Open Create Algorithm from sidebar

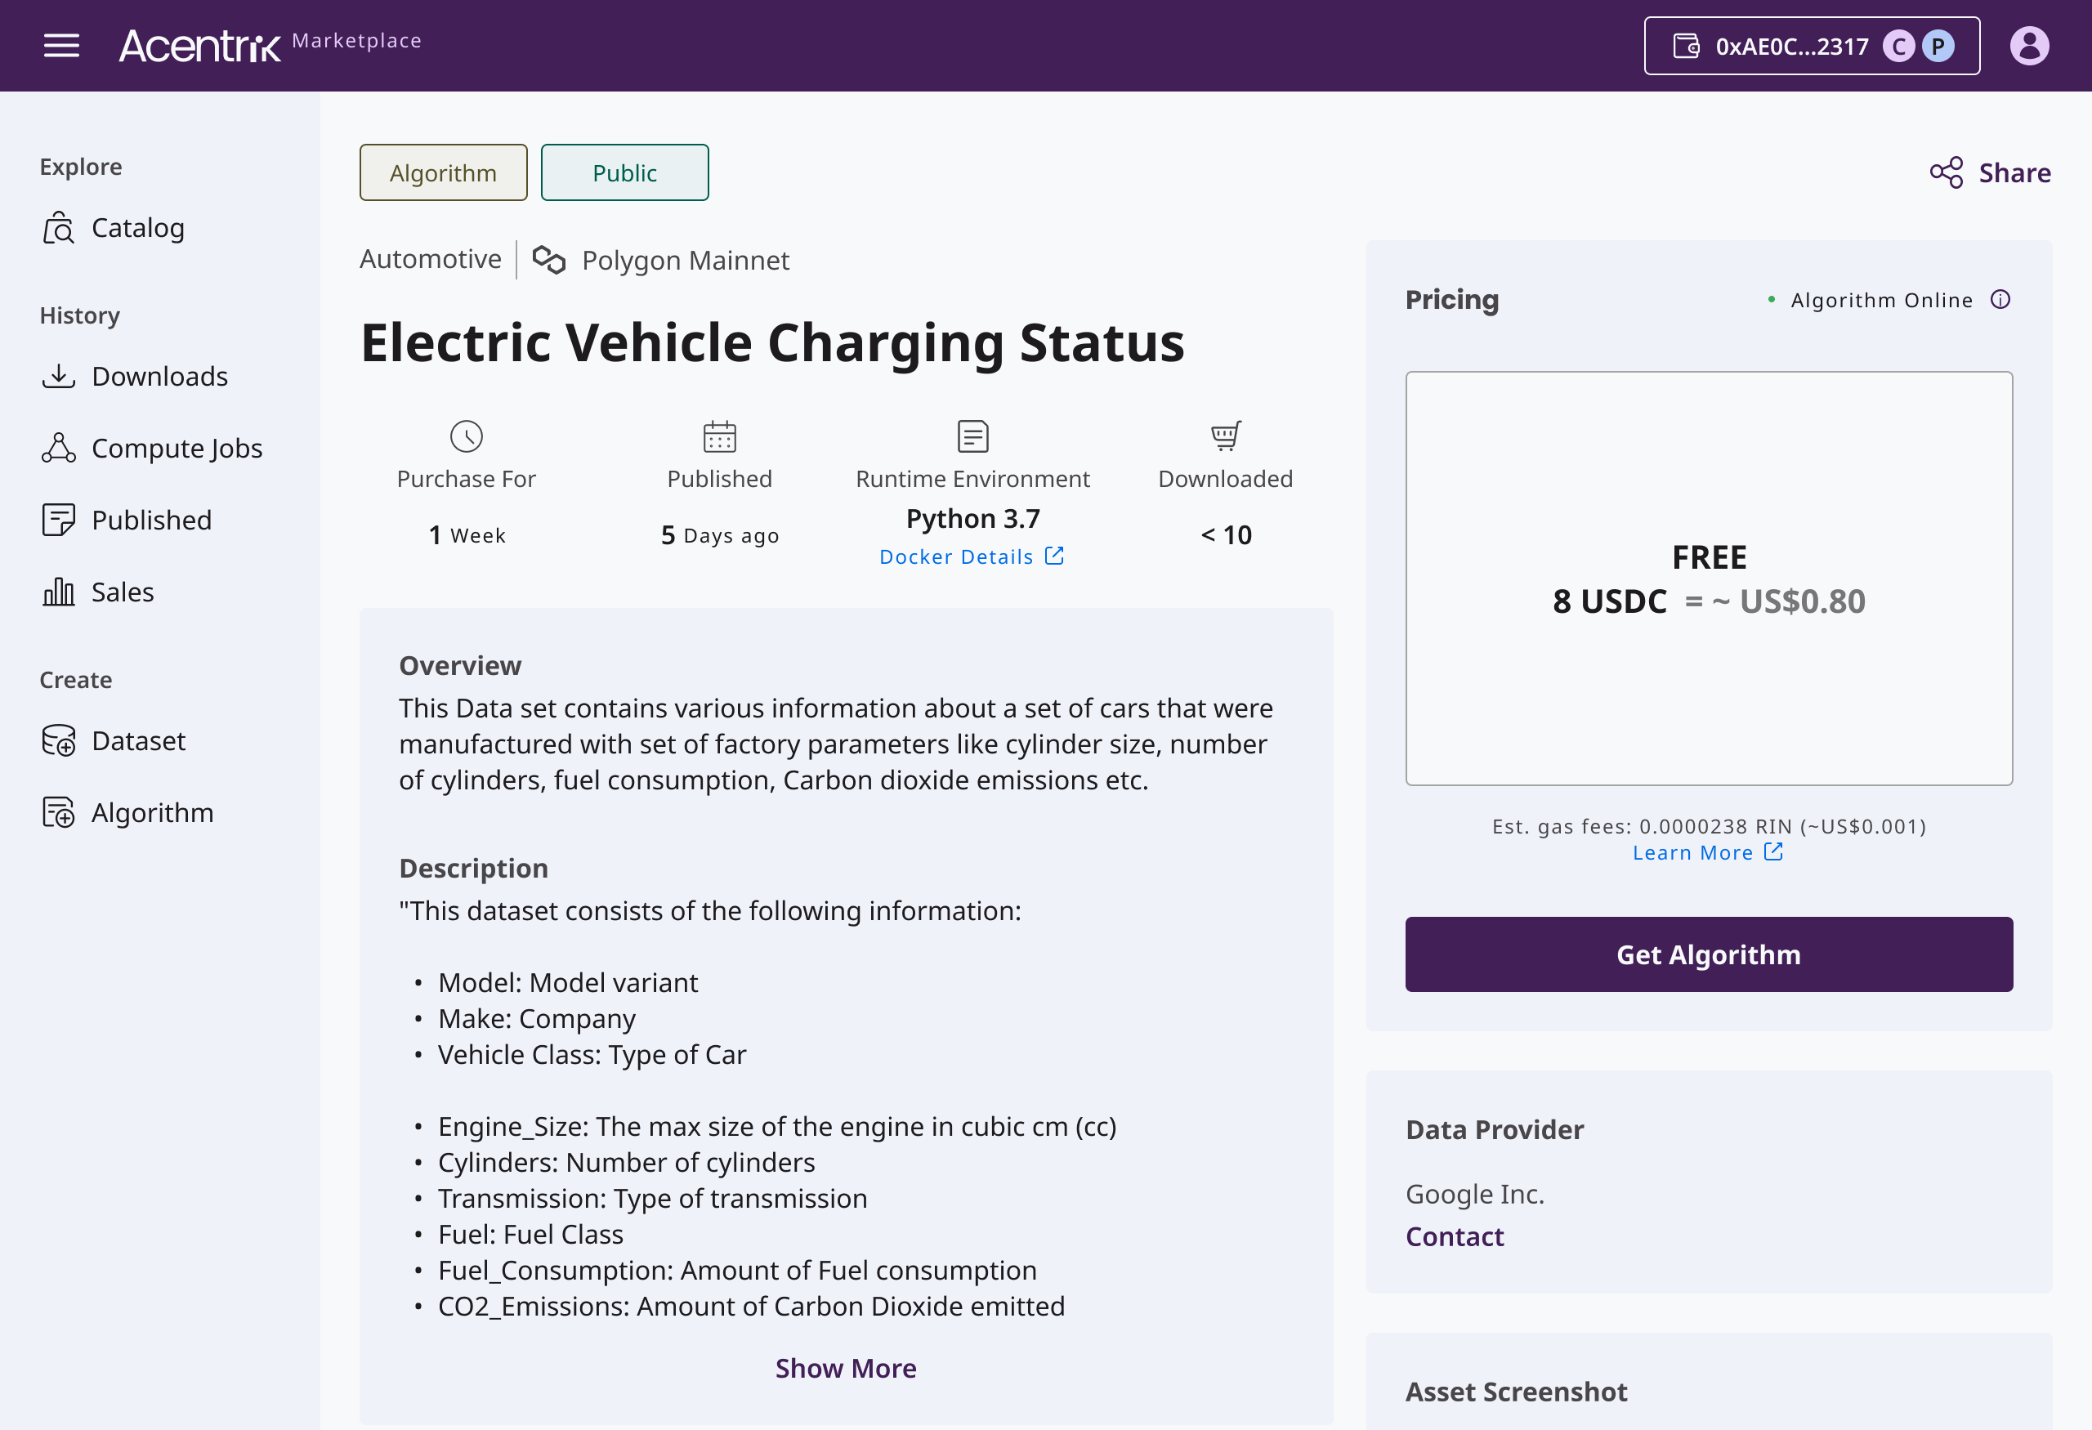tap(152, 812)
